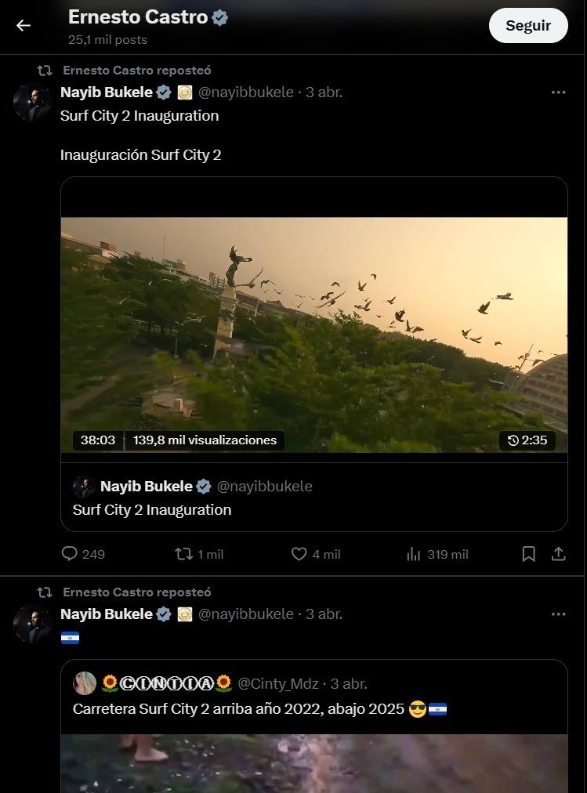This screenshot has width=587, height=793.
Task: Click the government affiliation badge on first post
Action: [x=185, y=92]
